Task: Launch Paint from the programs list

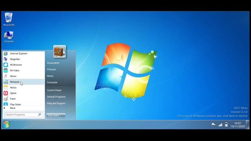Action: (x=24, y=99)
